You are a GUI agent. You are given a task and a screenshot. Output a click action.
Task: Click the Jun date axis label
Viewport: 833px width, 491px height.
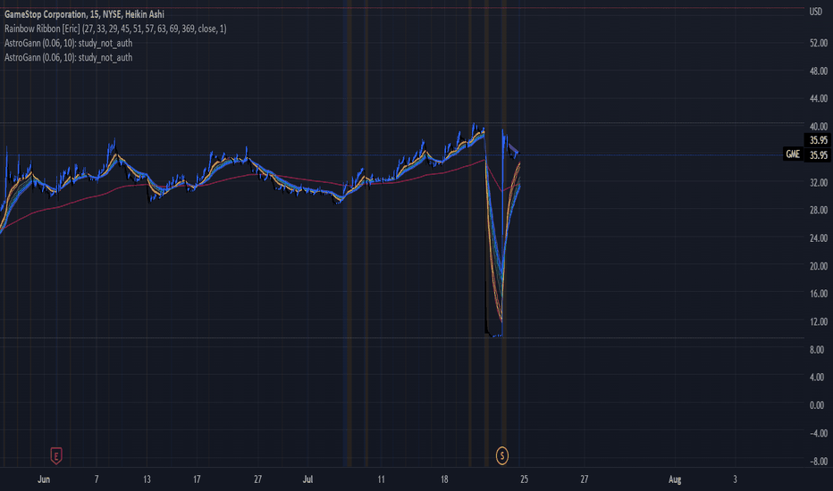[44, 479]
